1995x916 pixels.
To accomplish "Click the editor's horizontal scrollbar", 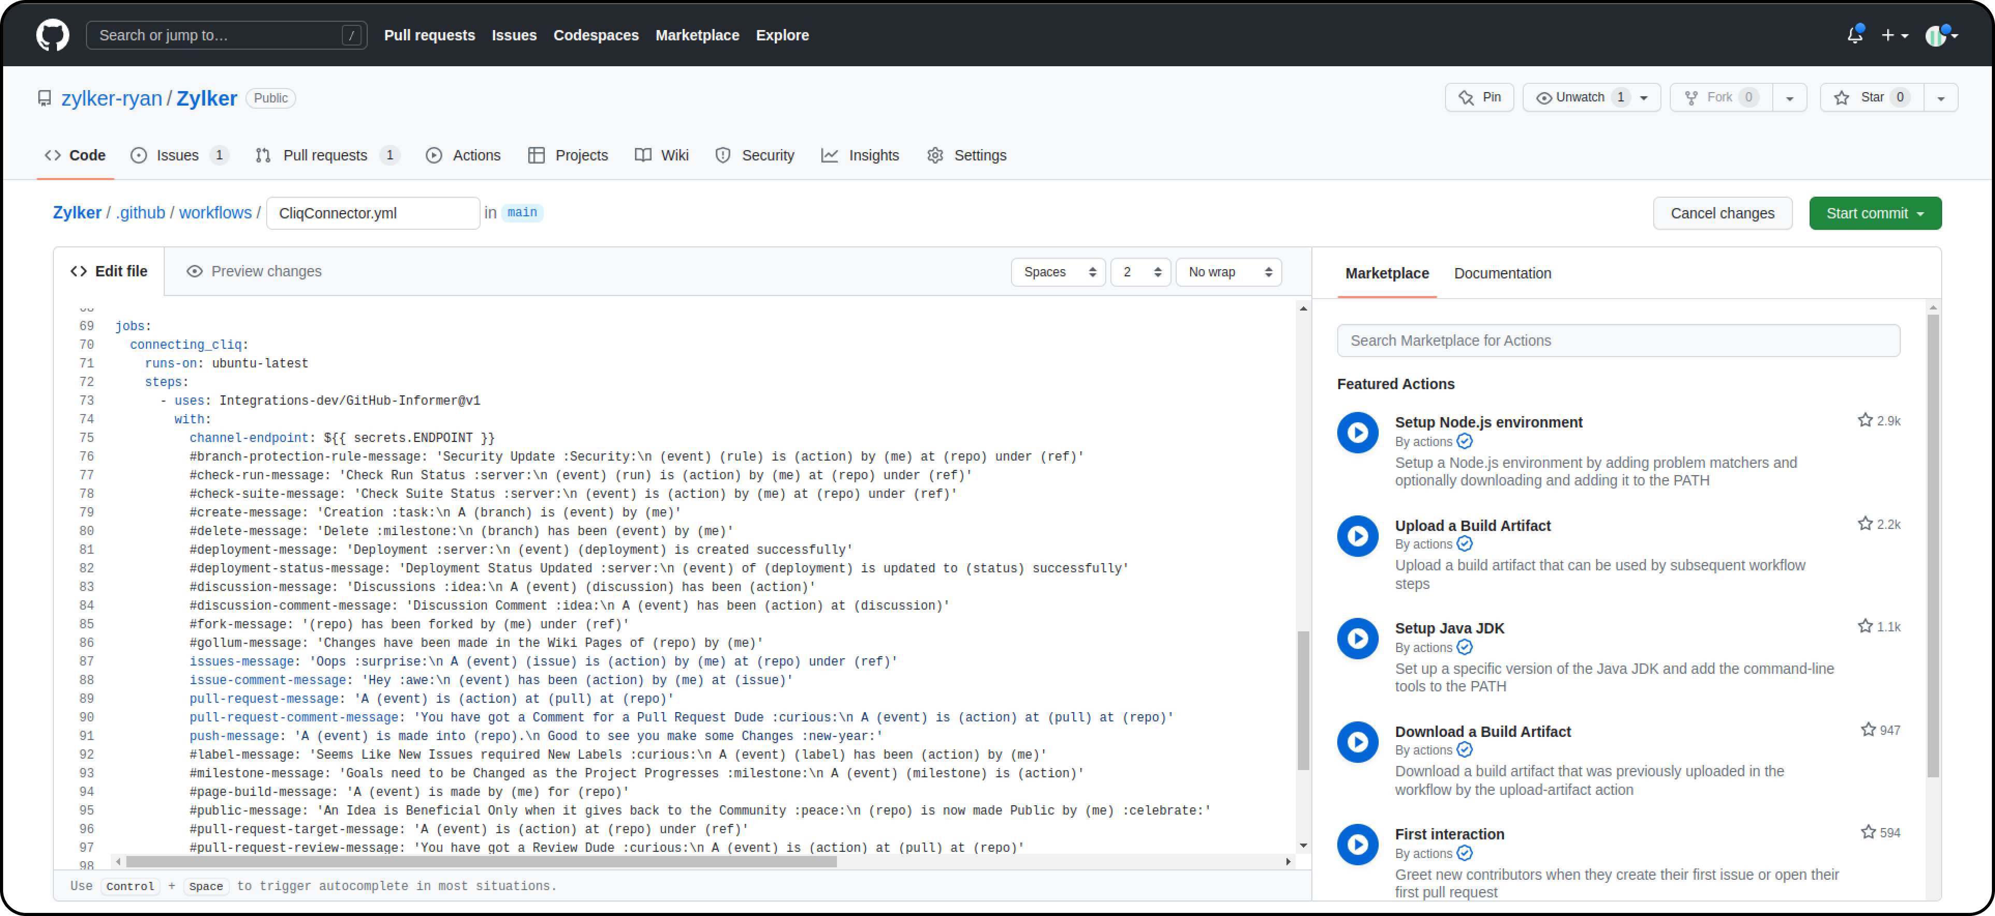I will pyautogui.click(x=480, y=861).
